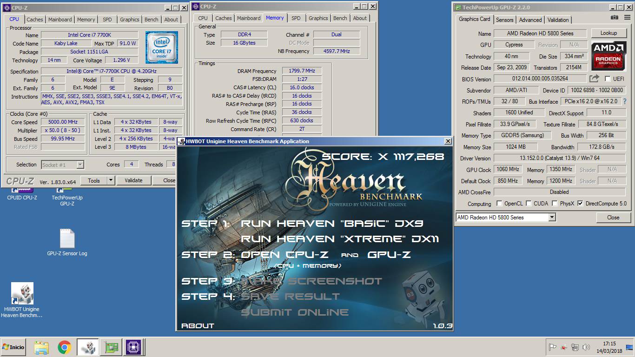635x357 pixels.
Task: Click the red tray icon beside flag
Action: (x=564, y=347)
